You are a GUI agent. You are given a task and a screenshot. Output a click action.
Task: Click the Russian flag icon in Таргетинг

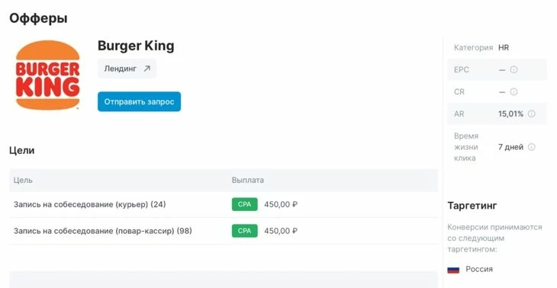coord(453,270)
